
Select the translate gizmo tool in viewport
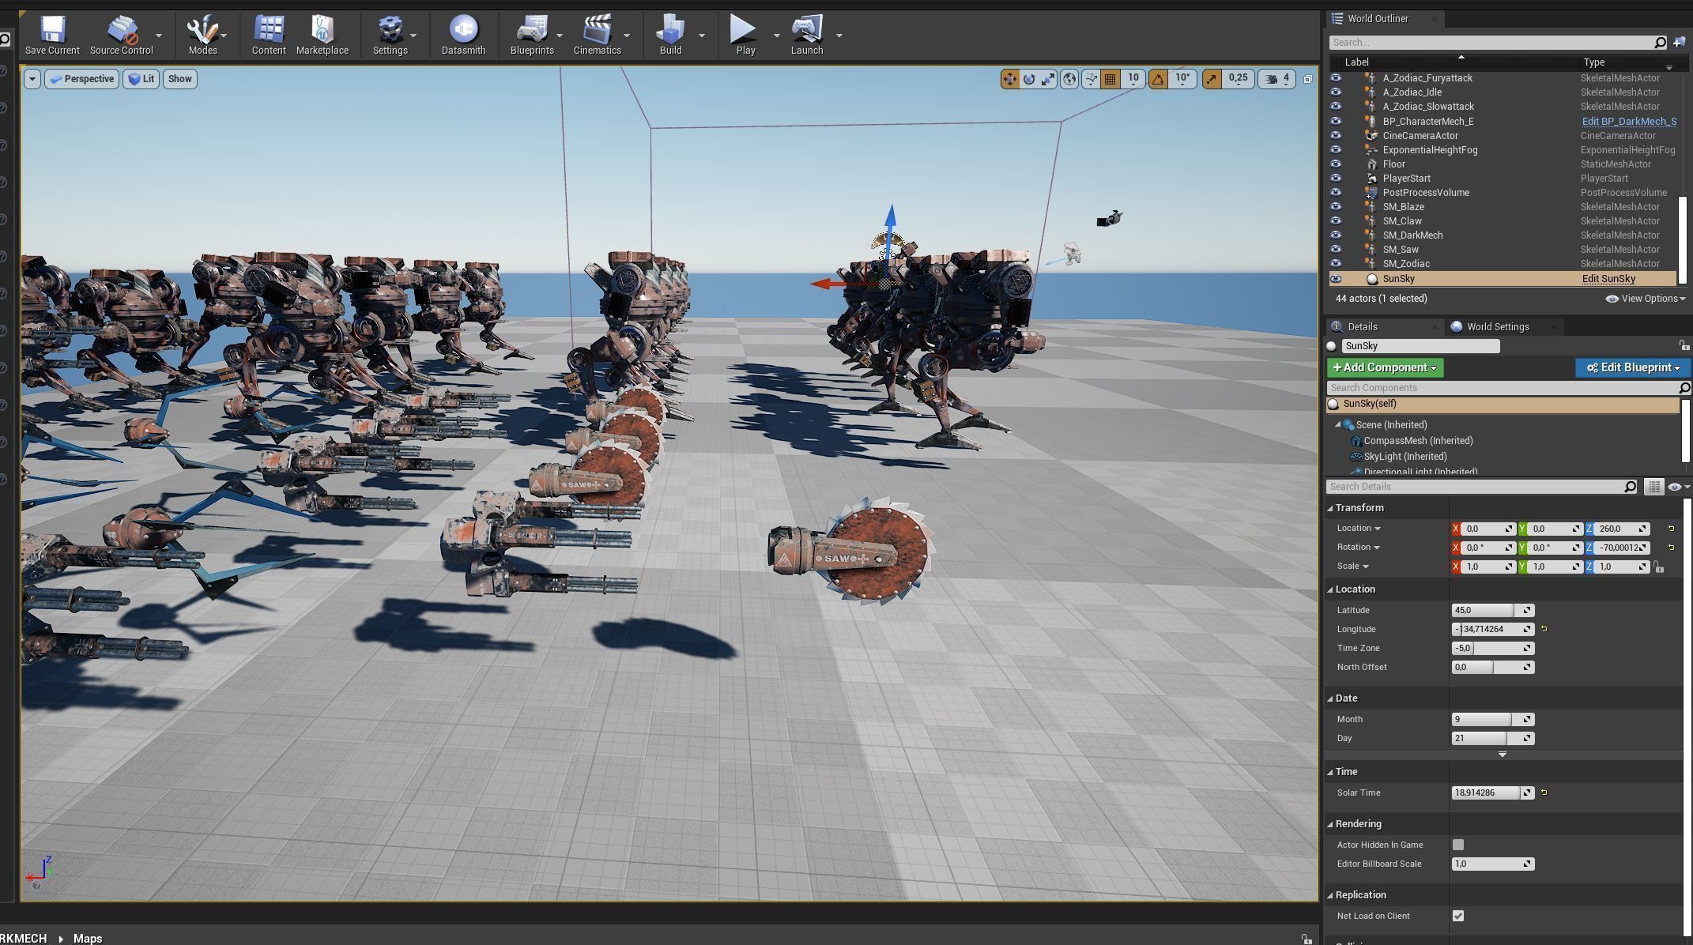pyautogui.click(x=1010, y=79)
